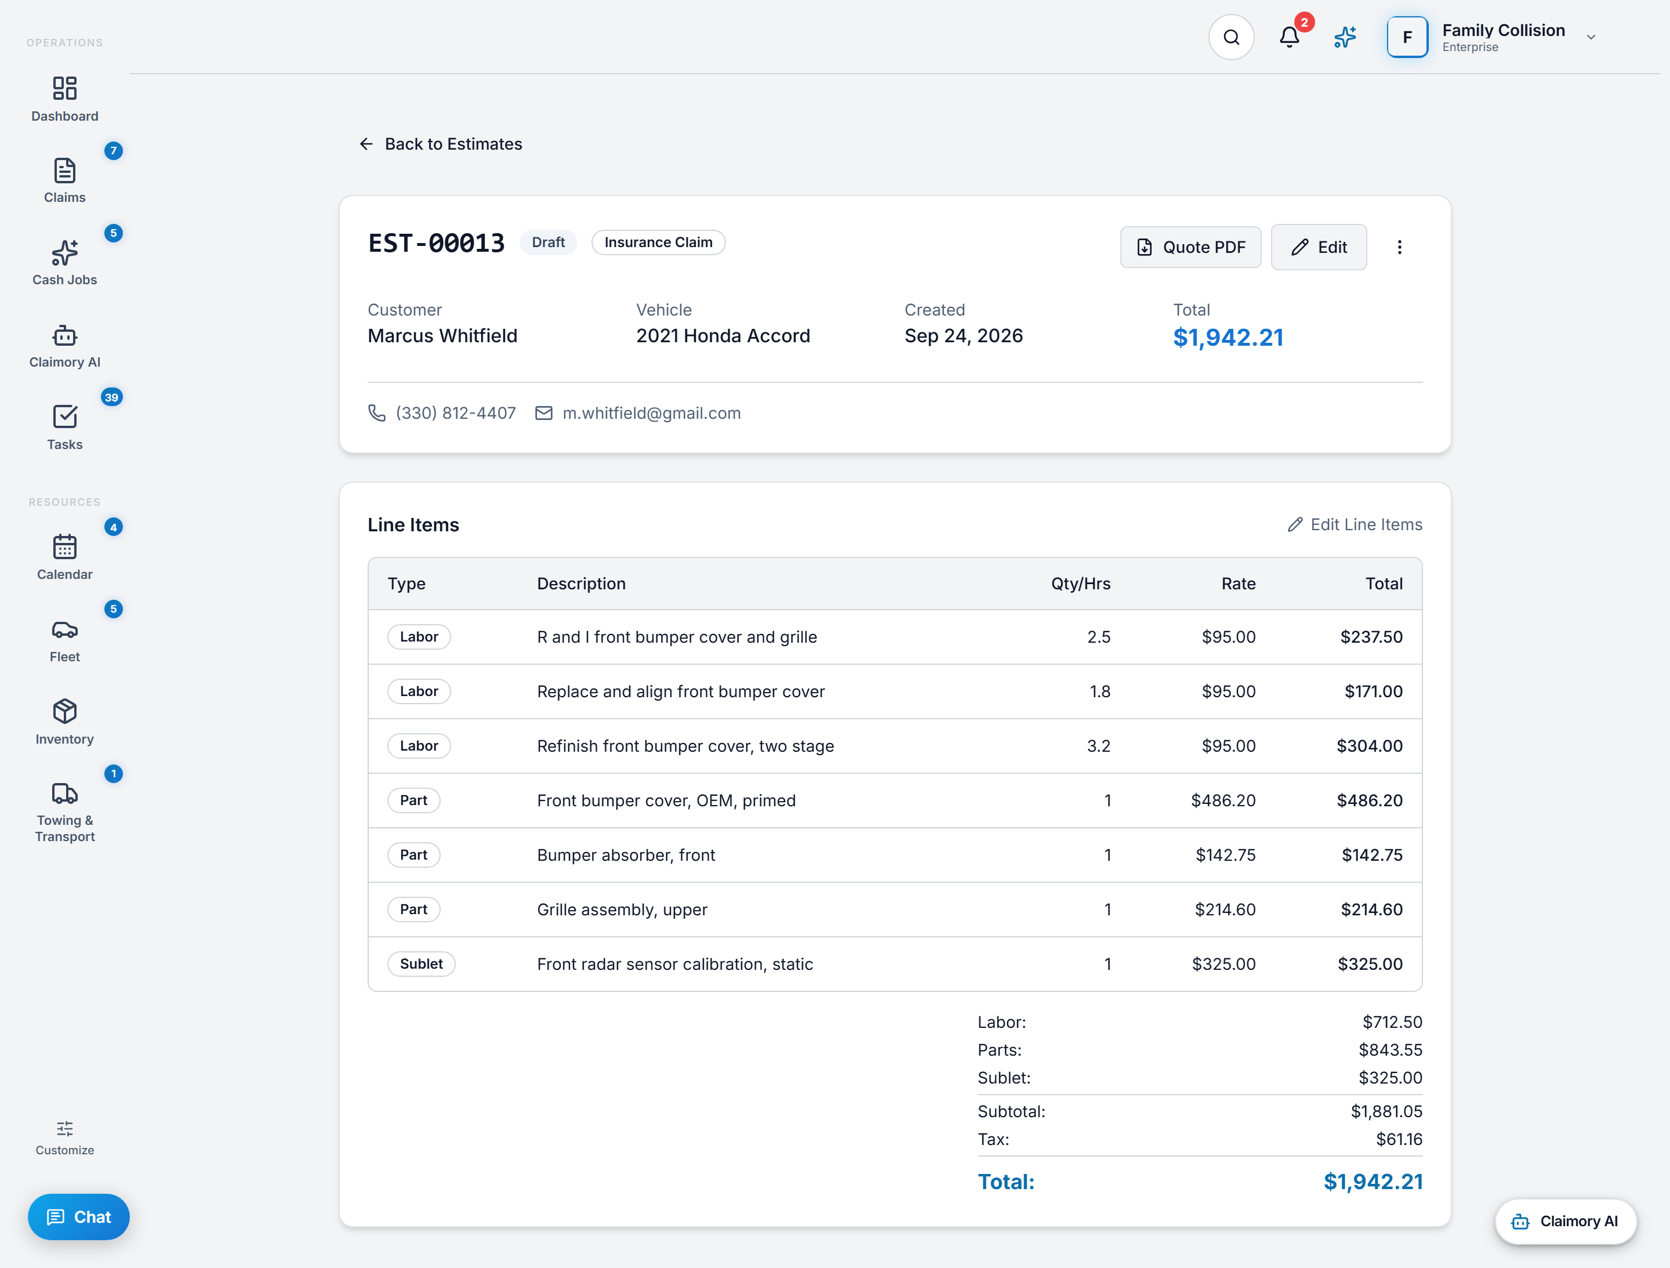Click the Draft status badge

coord(548,242)
